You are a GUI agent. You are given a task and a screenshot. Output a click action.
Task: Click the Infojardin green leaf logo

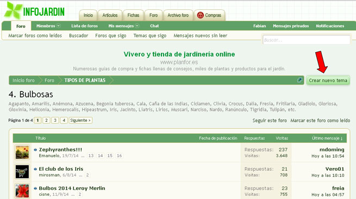pyautogui.click(x=14, y=11)
